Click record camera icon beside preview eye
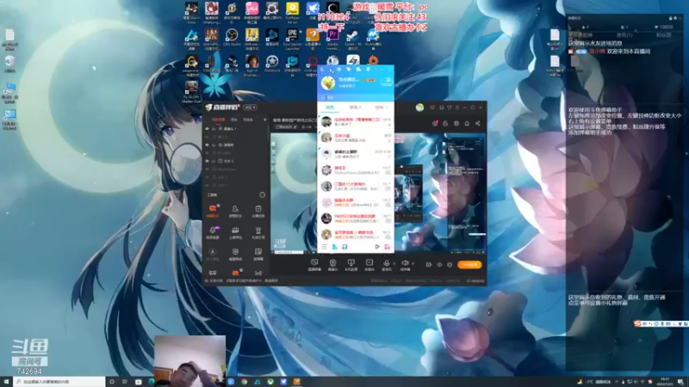Screen dimensions: 689x387 pyautogui.click(x=429, y=265)
